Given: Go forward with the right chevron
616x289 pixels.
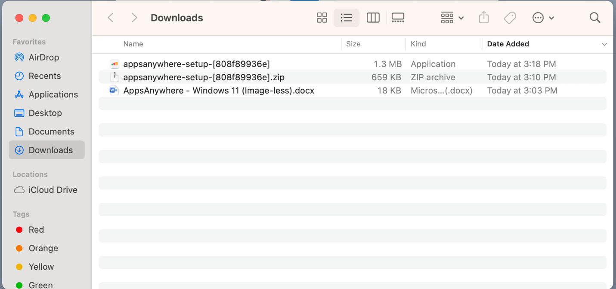Looking at the screenshot, I should point(134,18).
